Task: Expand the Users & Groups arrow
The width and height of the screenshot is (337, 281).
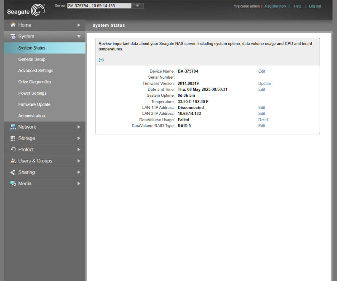Action: tap(79, 161)
